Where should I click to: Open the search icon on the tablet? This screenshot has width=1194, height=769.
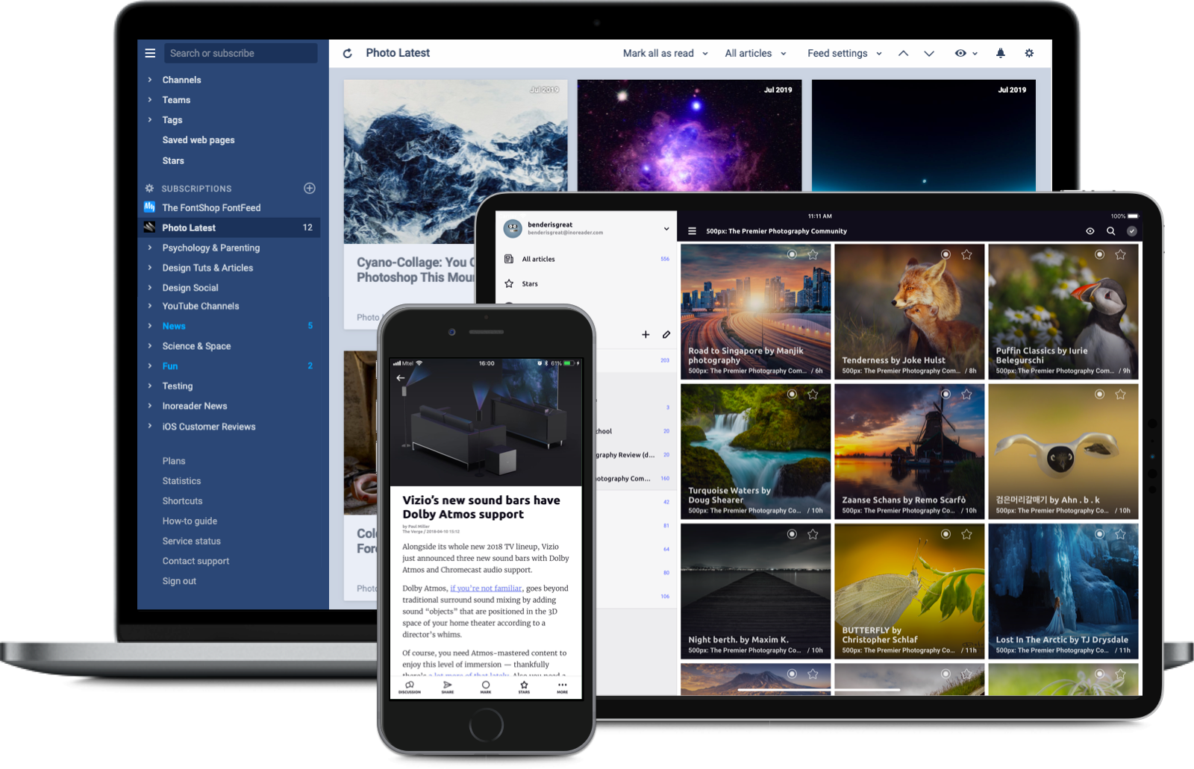click(x=1112, y=231)
